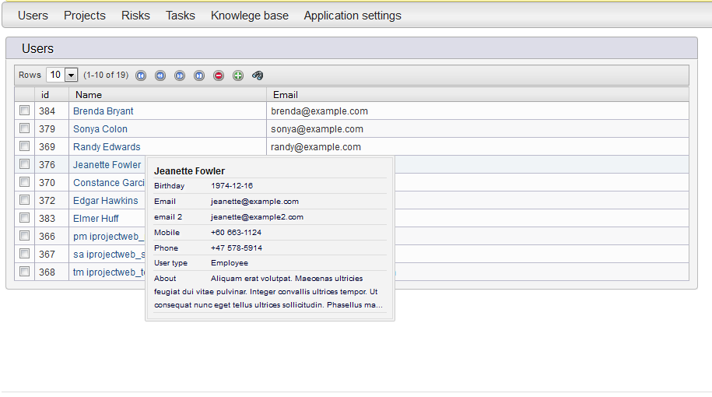Open the tm iprojectweb user link

coord(109,272)
